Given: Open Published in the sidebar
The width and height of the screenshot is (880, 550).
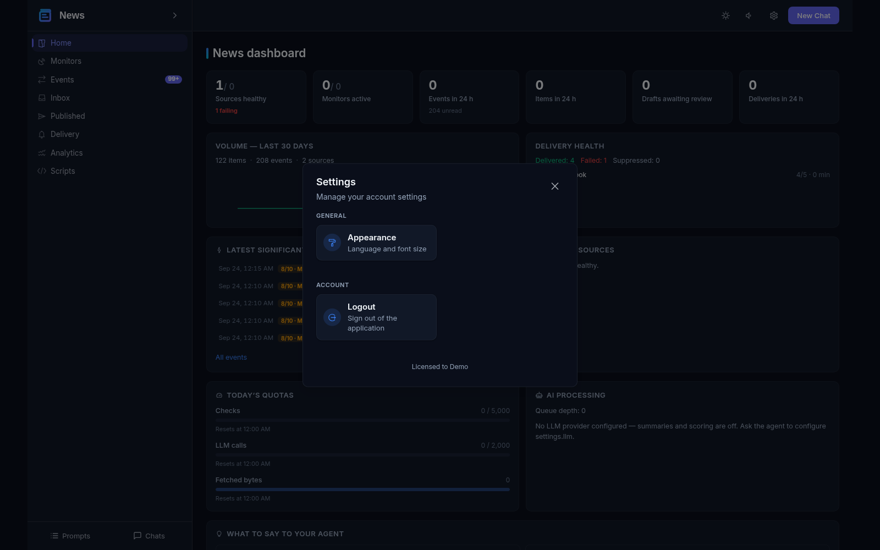Looking at the screenshot, I should [110, 116].
